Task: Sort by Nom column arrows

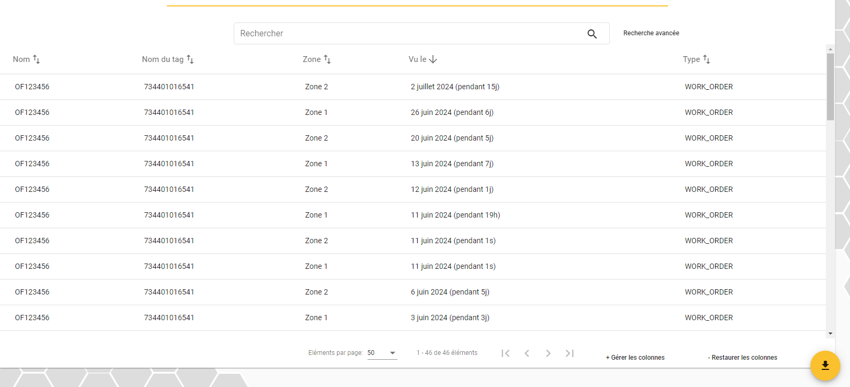Action: pyautogui.click(x=36, y=59)
